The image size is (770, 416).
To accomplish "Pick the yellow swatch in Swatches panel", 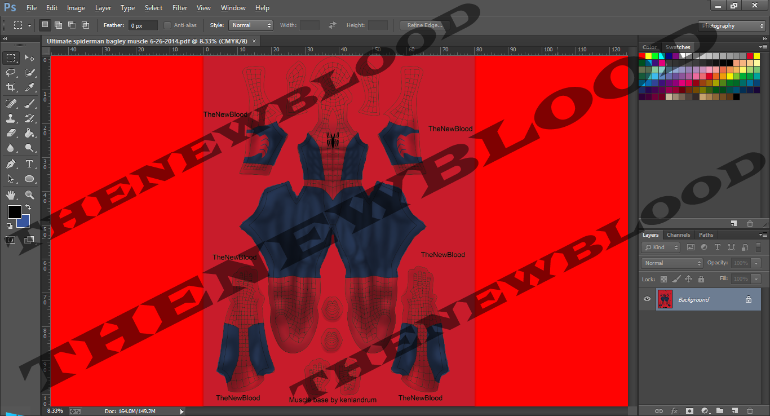I will tap(649, 56).
